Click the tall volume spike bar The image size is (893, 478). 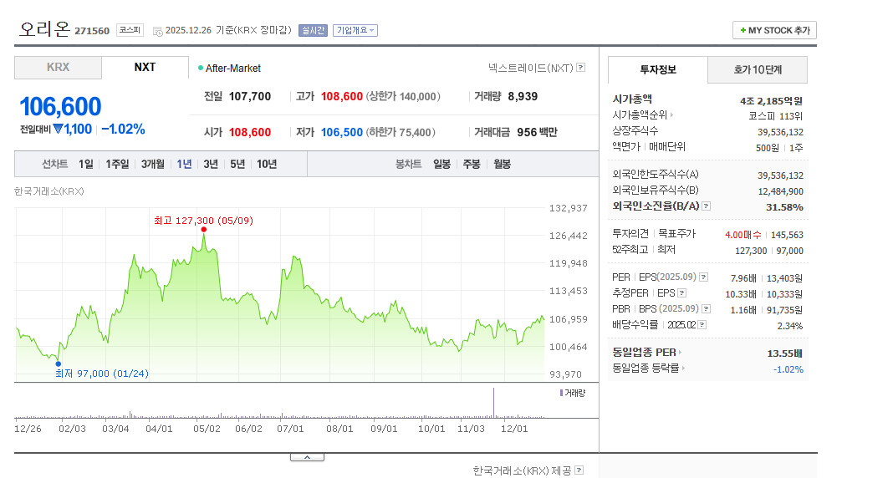click(494, 403)
